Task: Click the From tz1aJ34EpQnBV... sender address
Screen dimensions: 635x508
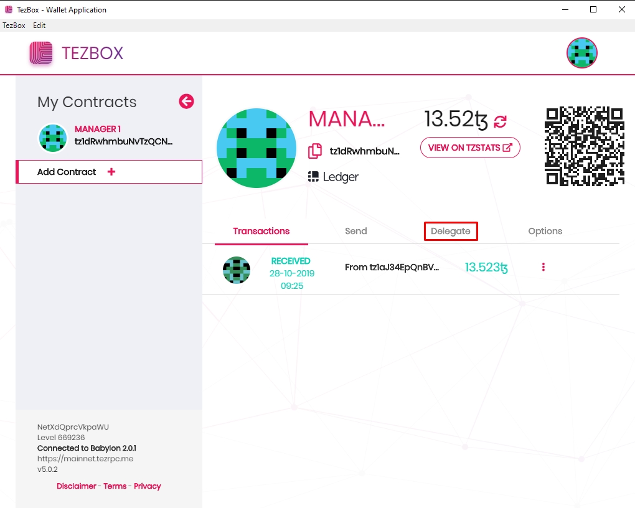Action: click(x=392, y=267)
